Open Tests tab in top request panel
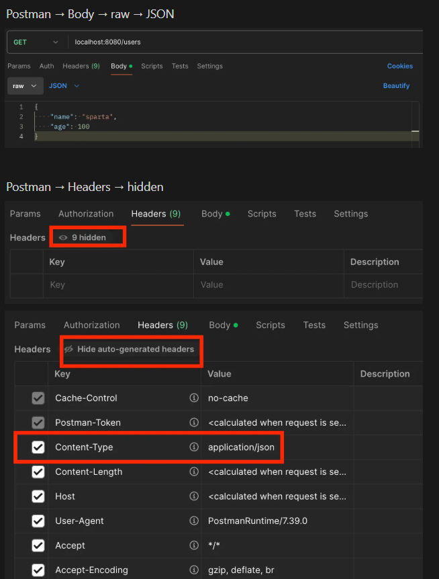The height and width of the screenshot is (579, 439). pos(180,66)
